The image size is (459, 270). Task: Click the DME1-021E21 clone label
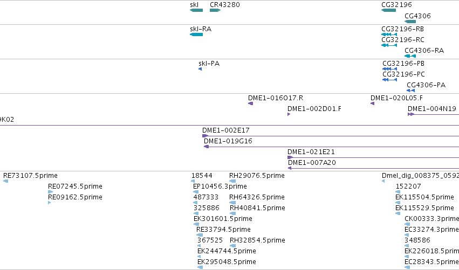click(x=311, y=151)
